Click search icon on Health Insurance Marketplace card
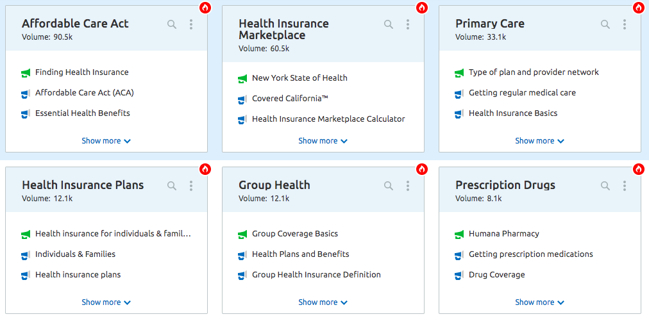The width and height of the screenshot is (649, 321). coord(389,24)
